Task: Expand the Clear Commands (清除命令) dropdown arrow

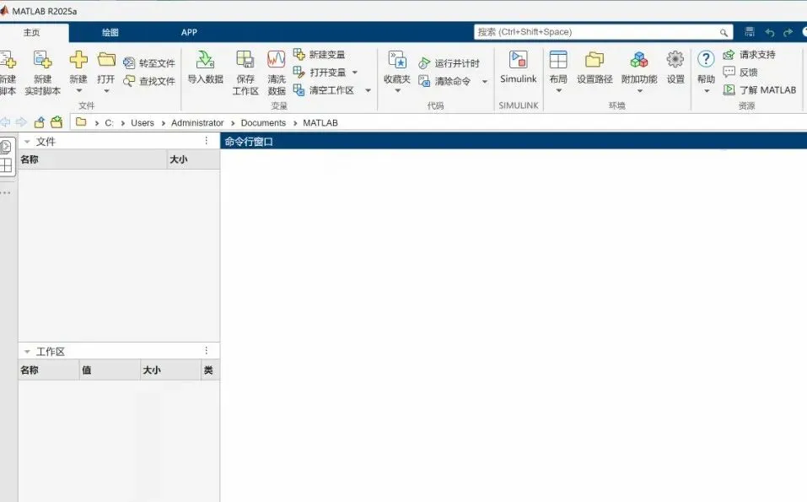Action: pos(484,81)
